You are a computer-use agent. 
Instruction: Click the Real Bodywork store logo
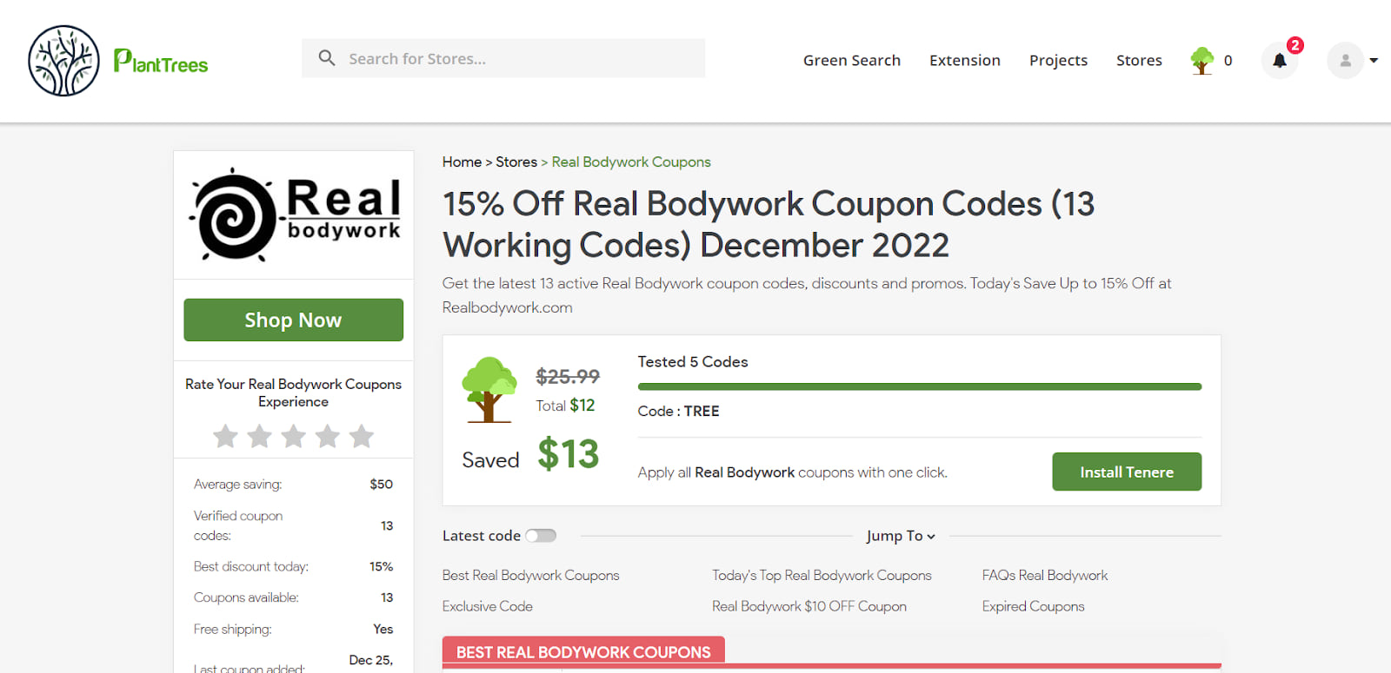294,214
